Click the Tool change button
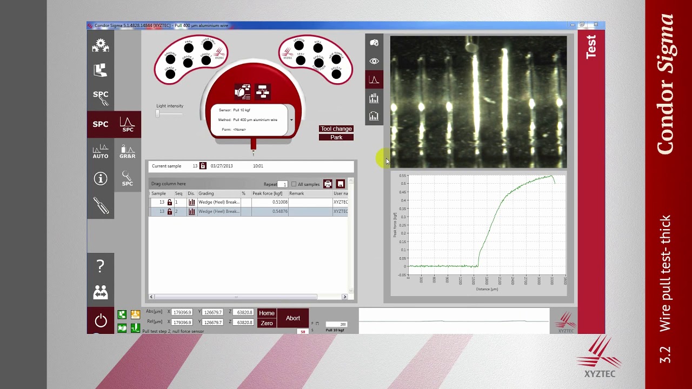The image size is (692, 389). pos(336,129)
